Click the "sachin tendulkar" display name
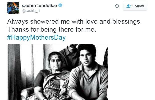Viewport: 155px width, 100px height. [x=40, y=6]
